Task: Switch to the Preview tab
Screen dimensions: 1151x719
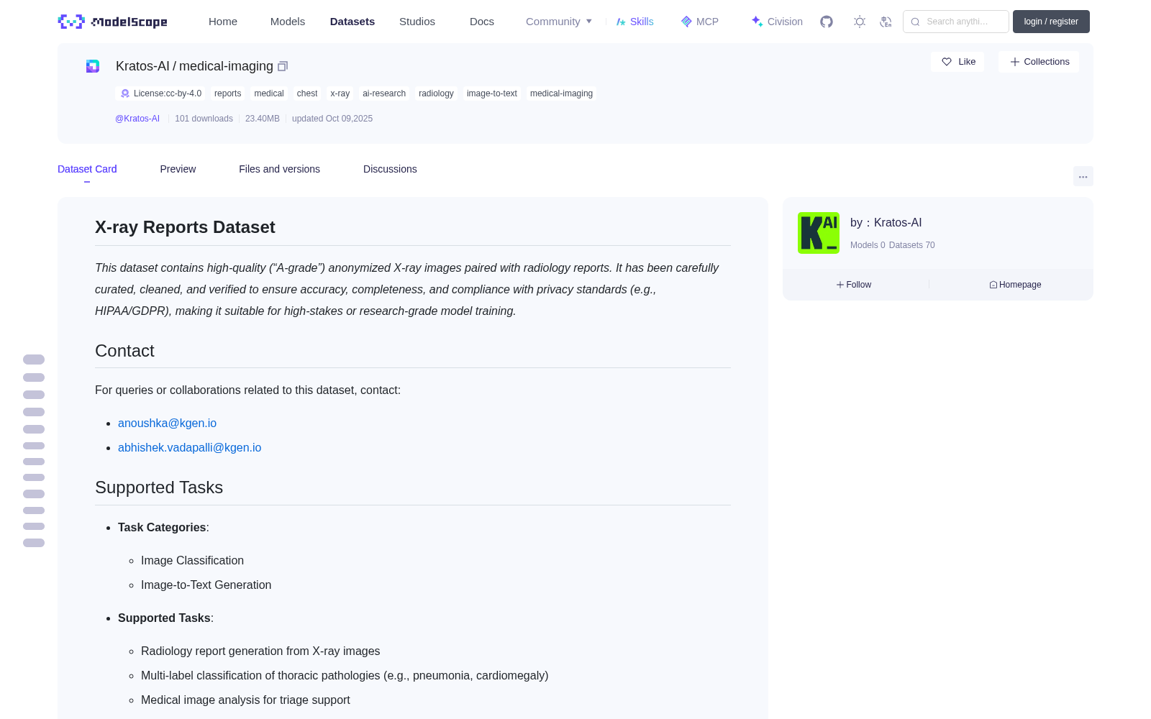Action: pos(178,169)
